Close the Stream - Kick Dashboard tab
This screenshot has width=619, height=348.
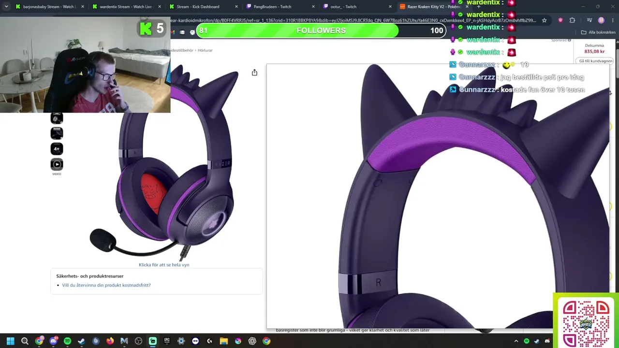click(236, 7)
